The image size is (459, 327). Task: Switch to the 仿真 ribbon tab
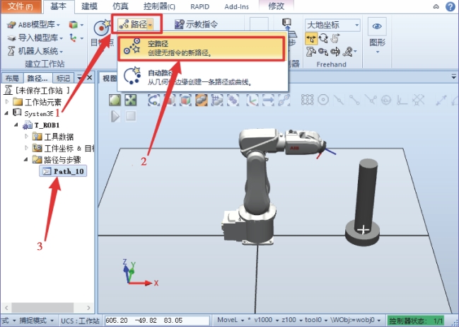coord(120,6)
